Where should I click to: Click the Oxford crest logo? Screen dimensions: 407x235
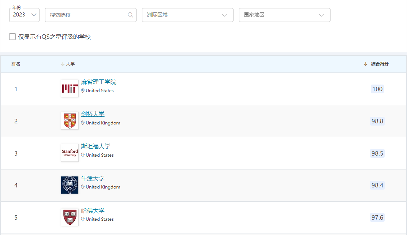tap(70, 185)
